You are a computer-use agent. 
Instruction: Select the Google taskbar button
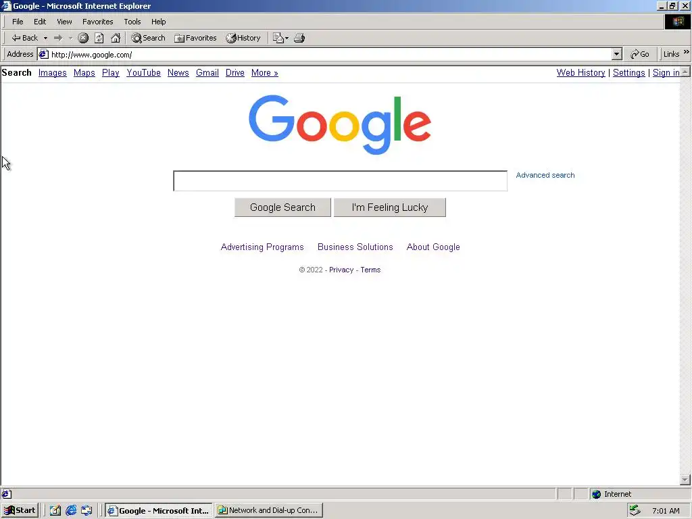coord(158,511)
